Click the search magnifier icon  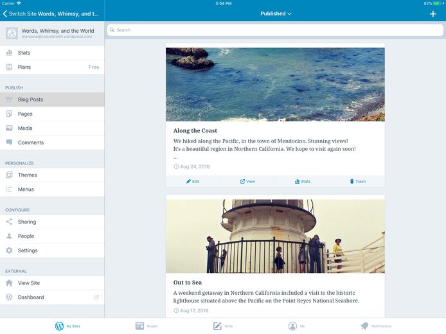coord(112,30)
